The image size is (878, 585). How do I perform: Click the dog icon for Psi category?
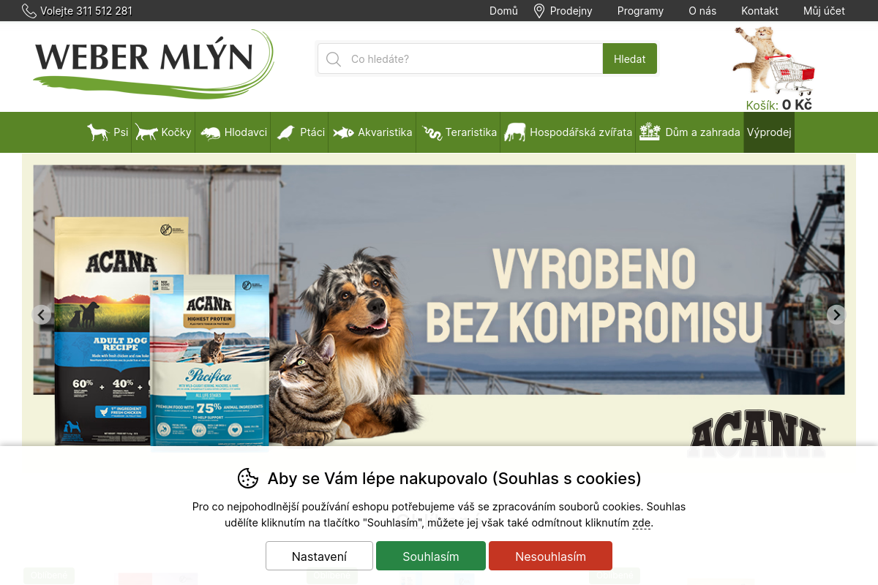98,132
